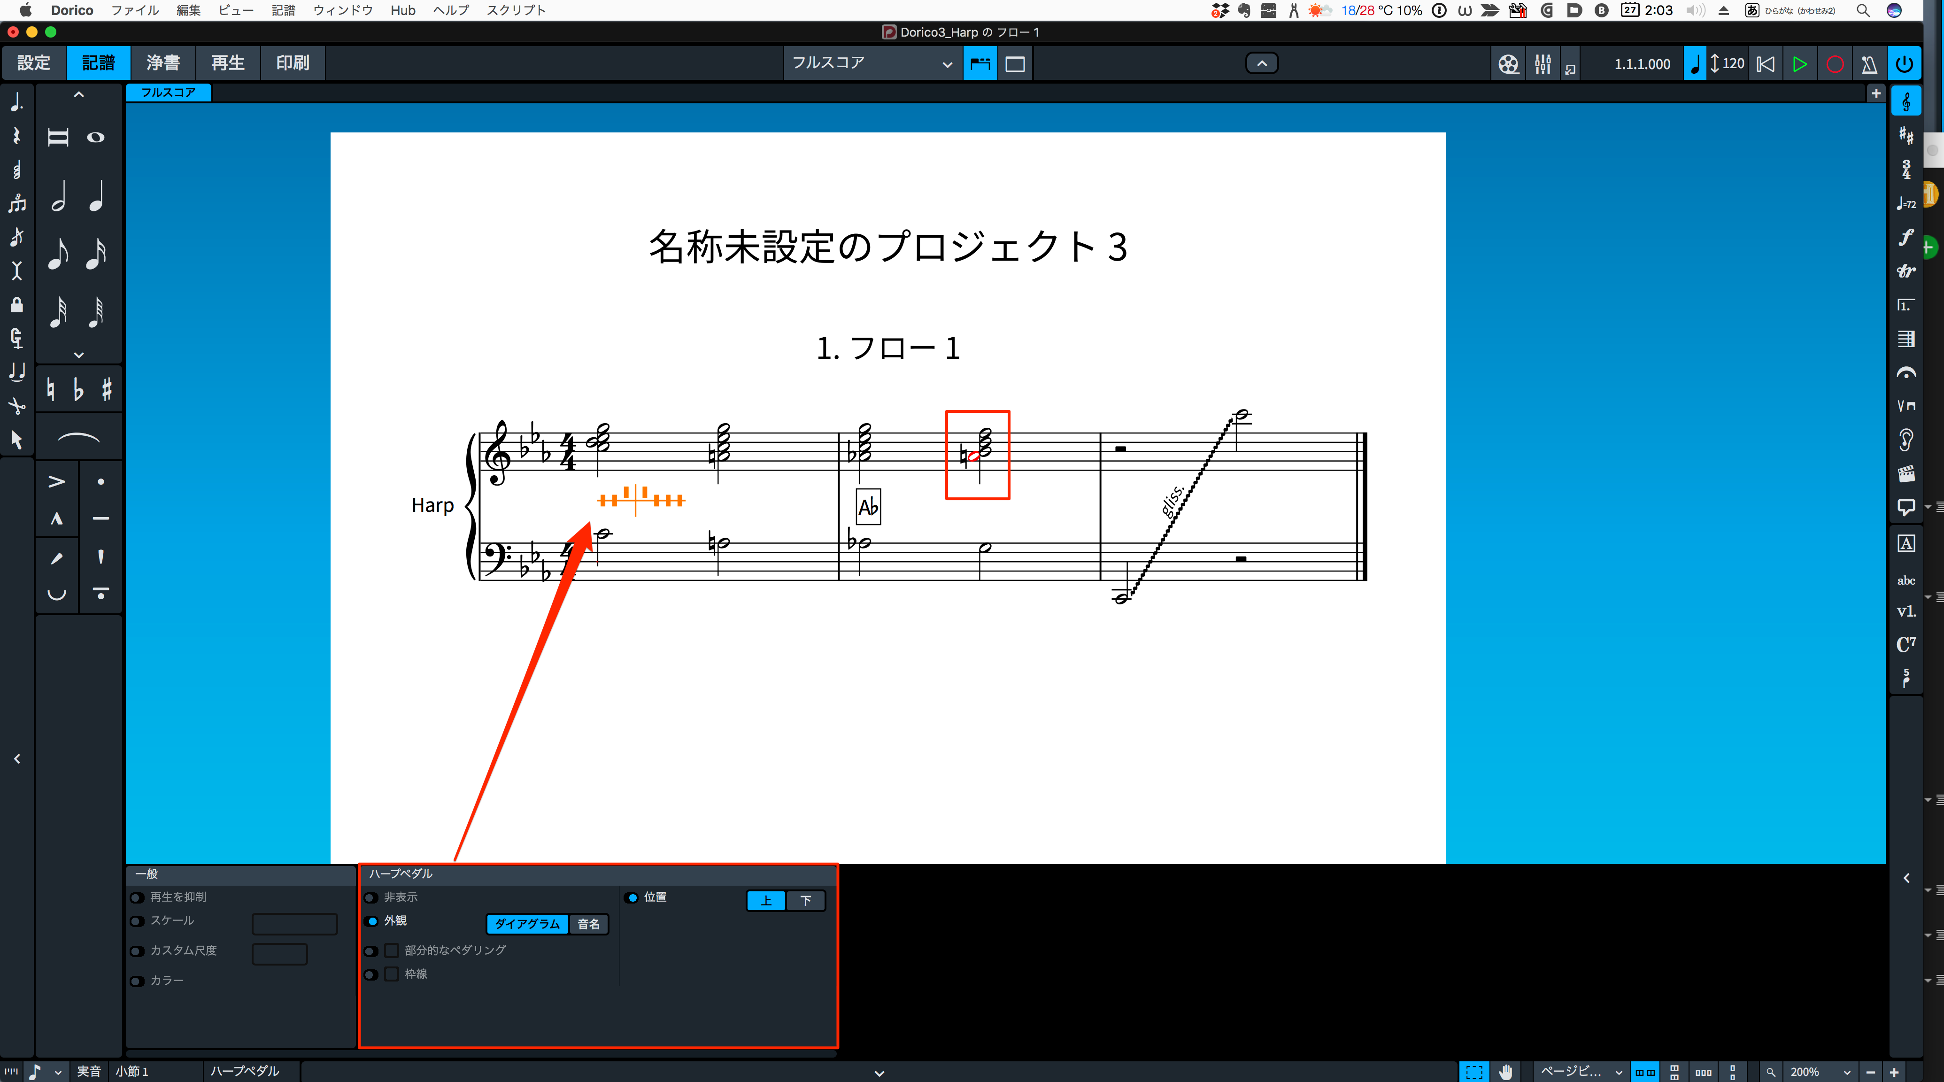
Task: Open the dynamics panel icon
Action: pyautogui.click(x=1905, y=237)
